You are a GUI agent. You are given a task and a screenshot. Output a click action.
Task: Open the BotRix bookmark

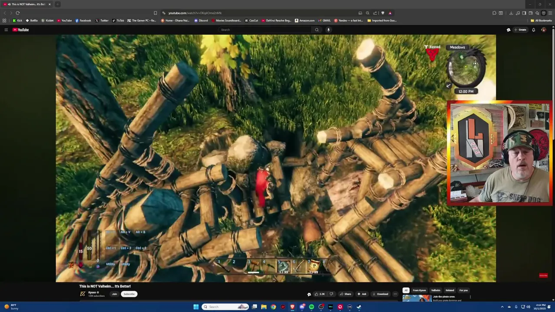[x=32, y=20]
